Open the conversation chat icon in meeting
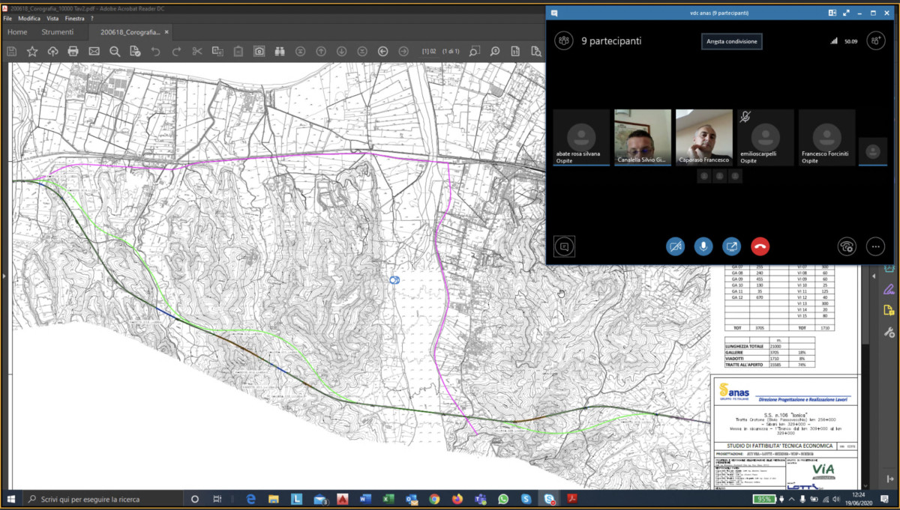This screenshot has height=510, width=900. coord(565,246)
